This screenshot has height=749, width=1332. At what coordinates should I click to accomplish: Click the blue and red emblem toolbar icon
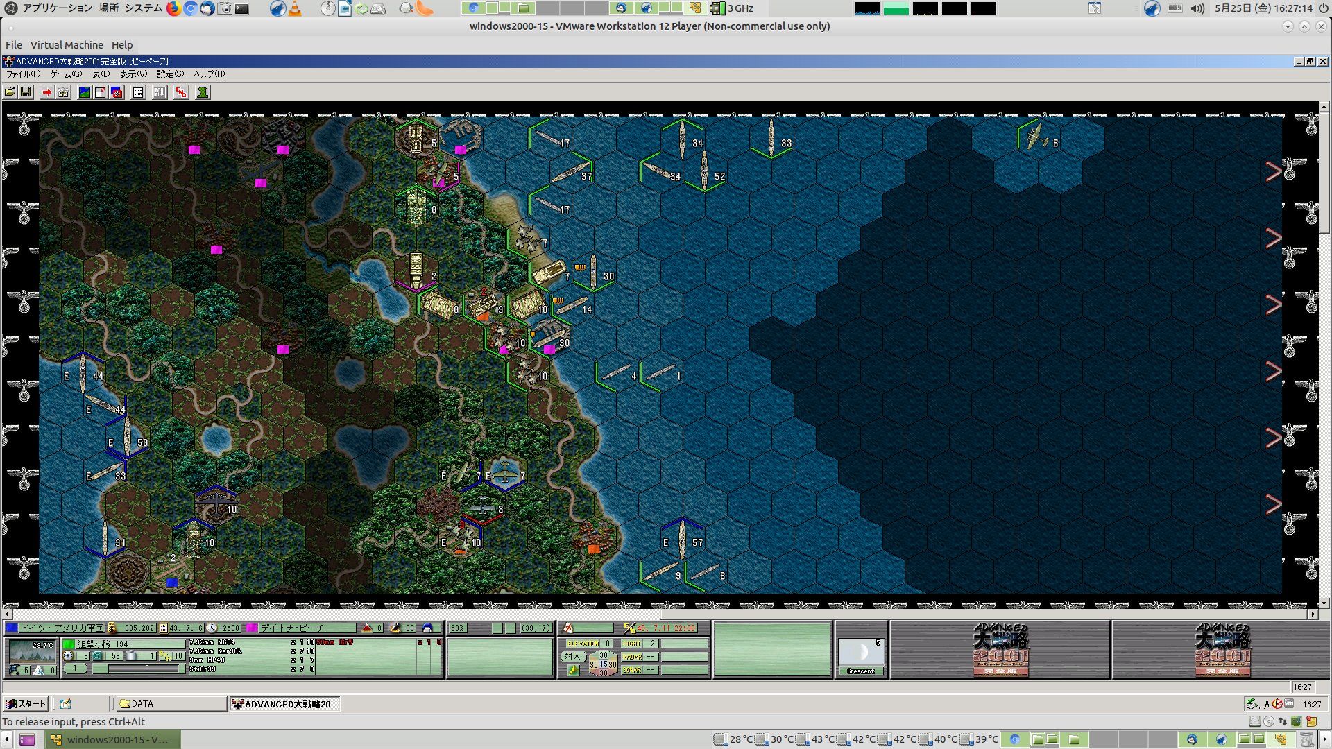tap(117, 92)
